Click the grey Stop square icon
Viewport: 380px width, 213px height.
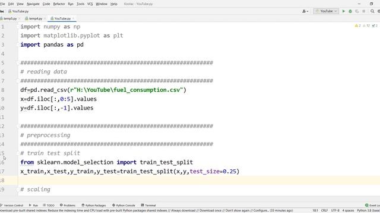pos(364,11)
